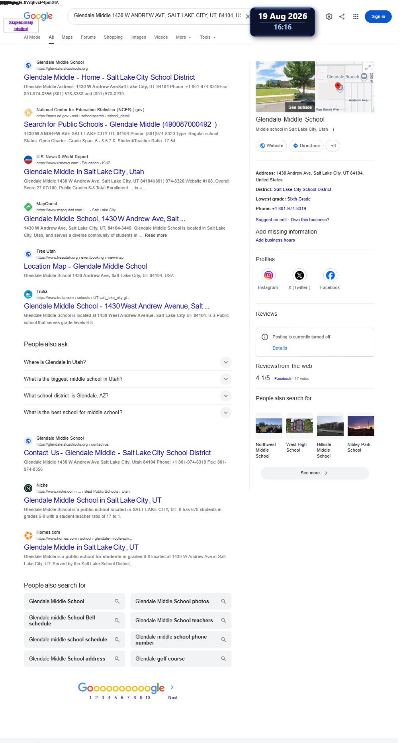Click 'Read more' in MapQuest result
The width and height of the screenshot is (403, 743).
pos(156,236)
